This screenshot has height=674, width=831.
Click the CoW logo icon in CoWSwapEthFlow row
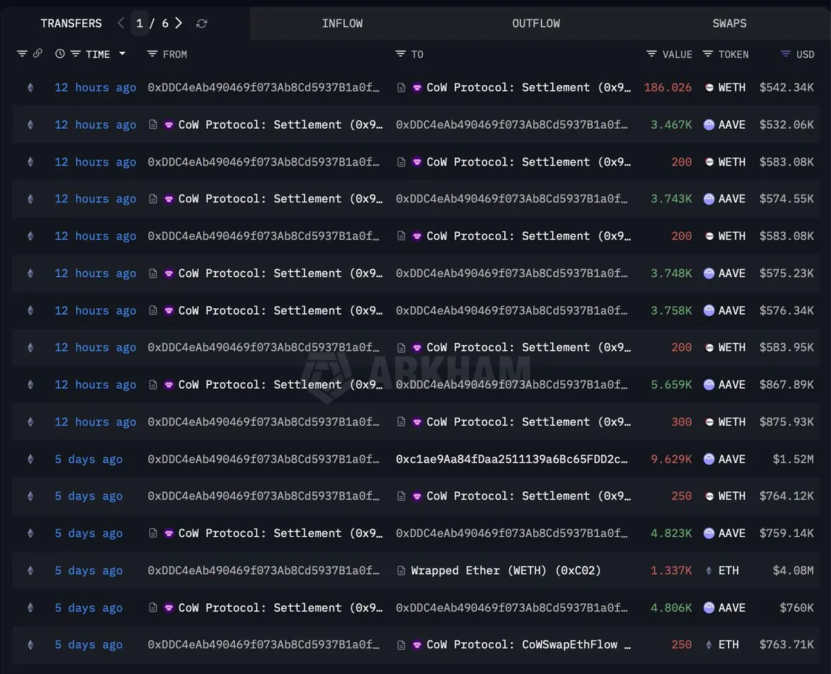tap(417, 645)
